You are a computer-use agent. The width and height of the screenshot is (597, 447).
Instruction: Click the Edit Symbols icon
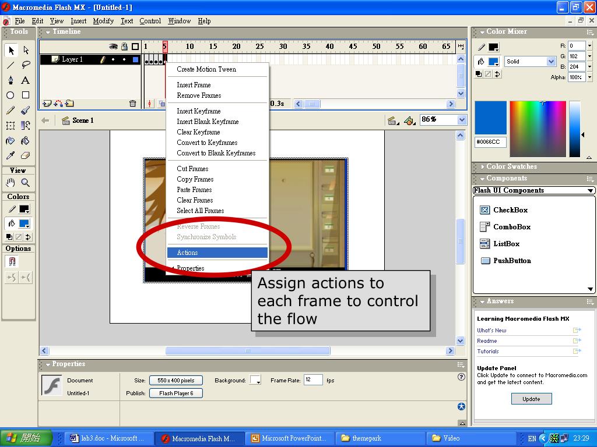point(409,121)
